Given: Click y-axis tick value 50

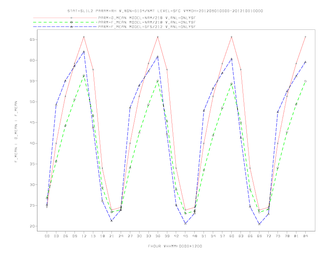Looking at the screenshot, I should tap(32, 102).
